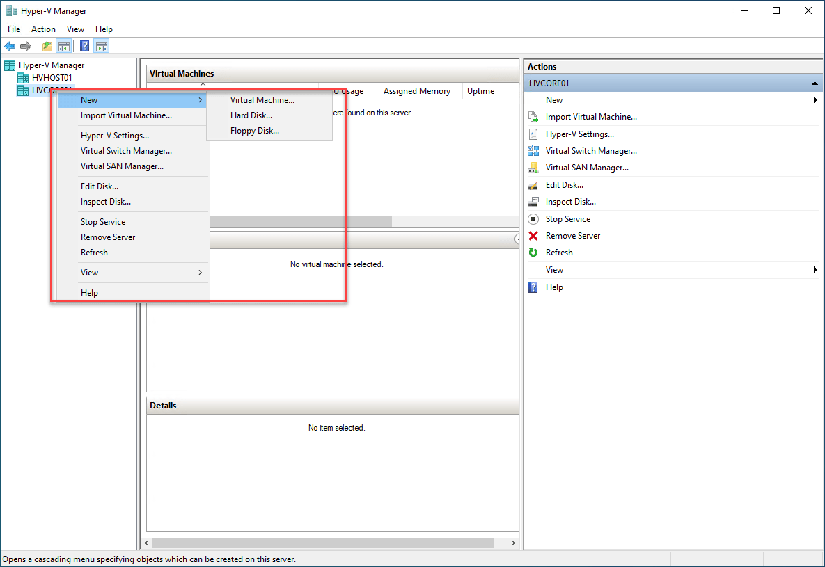Click the red X Remove Server icon

(533, 236)
